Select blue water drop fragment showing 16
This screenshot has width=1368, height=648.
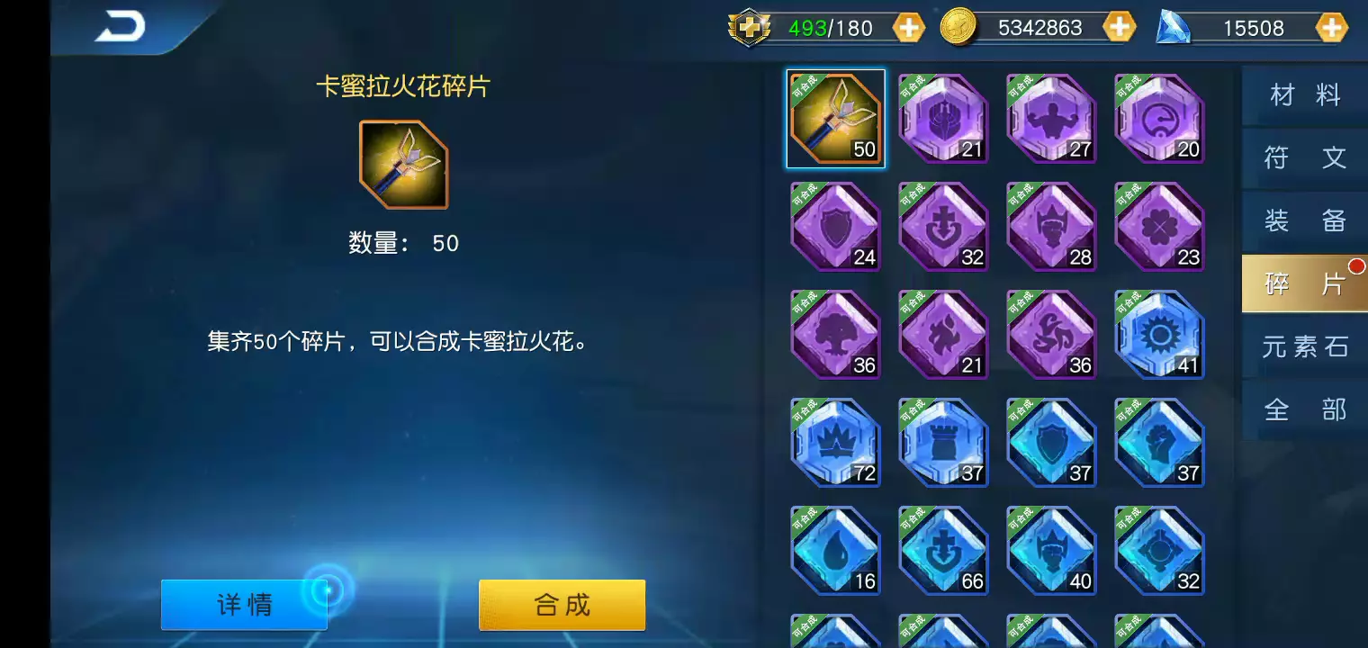[x=835, y=551]
